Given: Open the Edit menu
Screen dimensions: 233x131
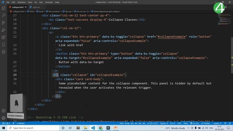Looking at the screenshot, I should (13, 2).
